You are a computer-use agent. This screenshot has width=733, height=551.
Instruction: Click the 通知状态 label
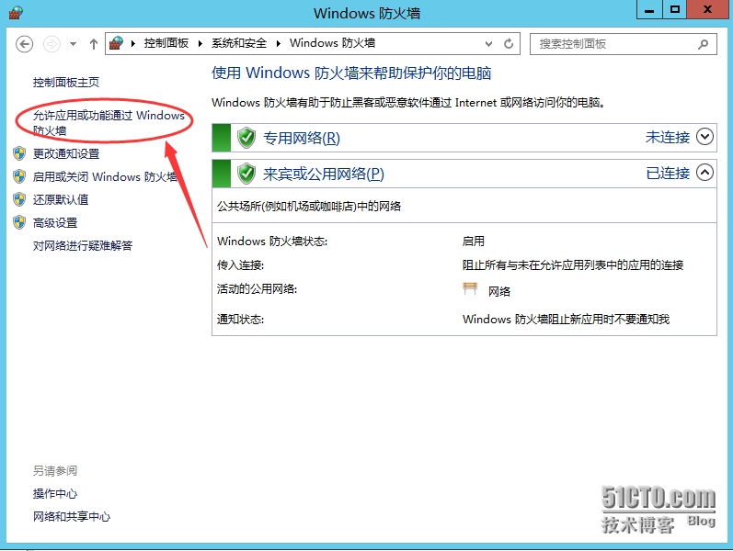point(240,320)
